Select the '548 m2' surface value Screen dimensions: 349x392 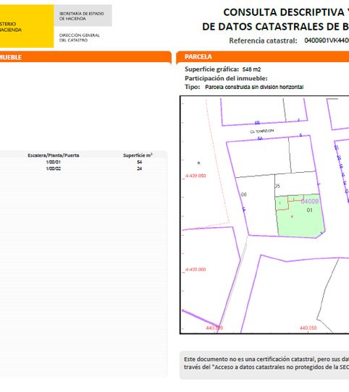251,69
